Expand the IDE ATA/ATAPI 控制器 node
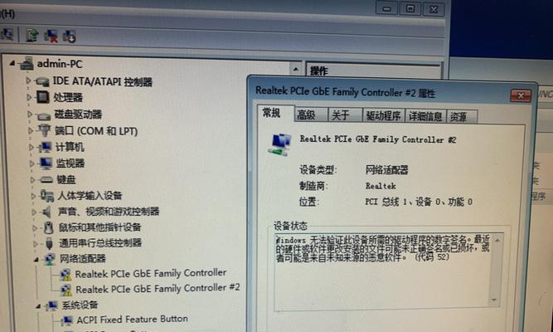The height and width of the screenshot is (332, 553). point(28,81)
